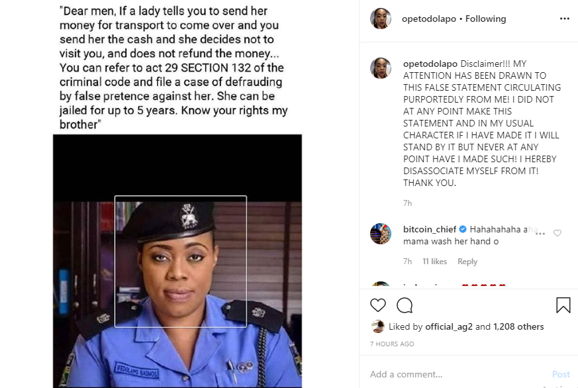The image size is (578, 388).
Task: View the 11 likes on comment
Action: tap(434, 262)
